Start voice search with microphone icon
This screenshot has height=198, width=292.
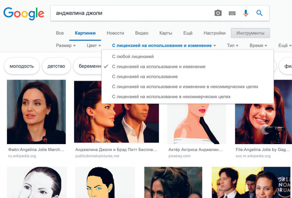245,13
